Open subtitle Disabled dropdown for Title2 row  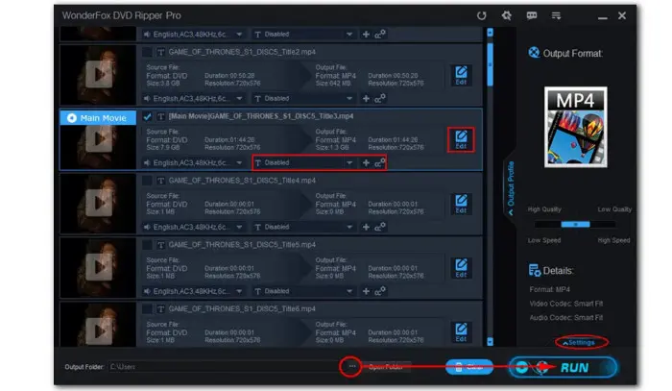click(x=304, y=99)
